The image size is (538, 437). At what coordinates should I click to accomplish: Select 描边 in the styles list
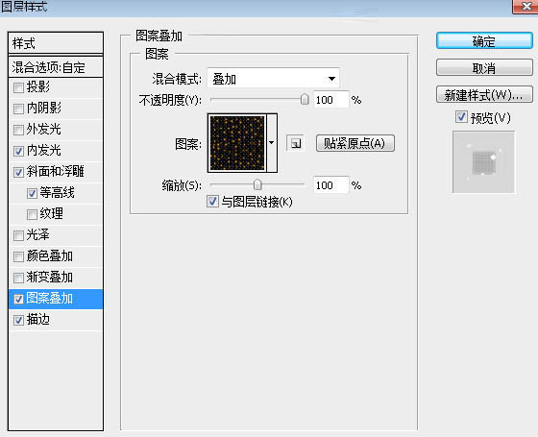(56, 320)
